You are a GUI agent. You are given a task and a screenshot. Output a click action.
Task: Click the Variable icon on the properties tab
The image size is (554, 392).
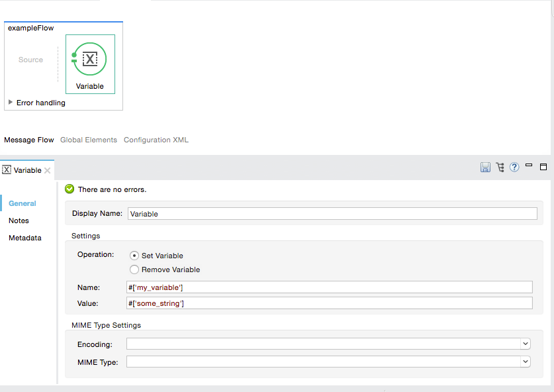5,170
